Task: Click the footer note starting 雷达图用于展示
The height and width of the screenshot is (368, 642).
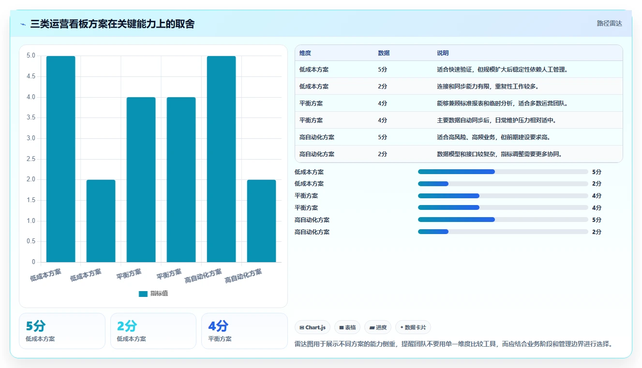Action: click(x=455, y=344)
